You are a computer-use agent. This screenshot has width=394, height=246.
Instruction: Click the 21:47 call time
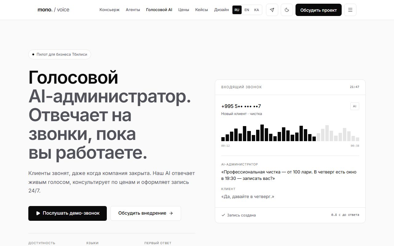(355, 87)
